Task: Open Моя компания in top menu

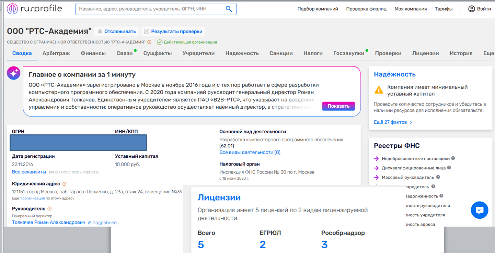Action: point(411,9)
